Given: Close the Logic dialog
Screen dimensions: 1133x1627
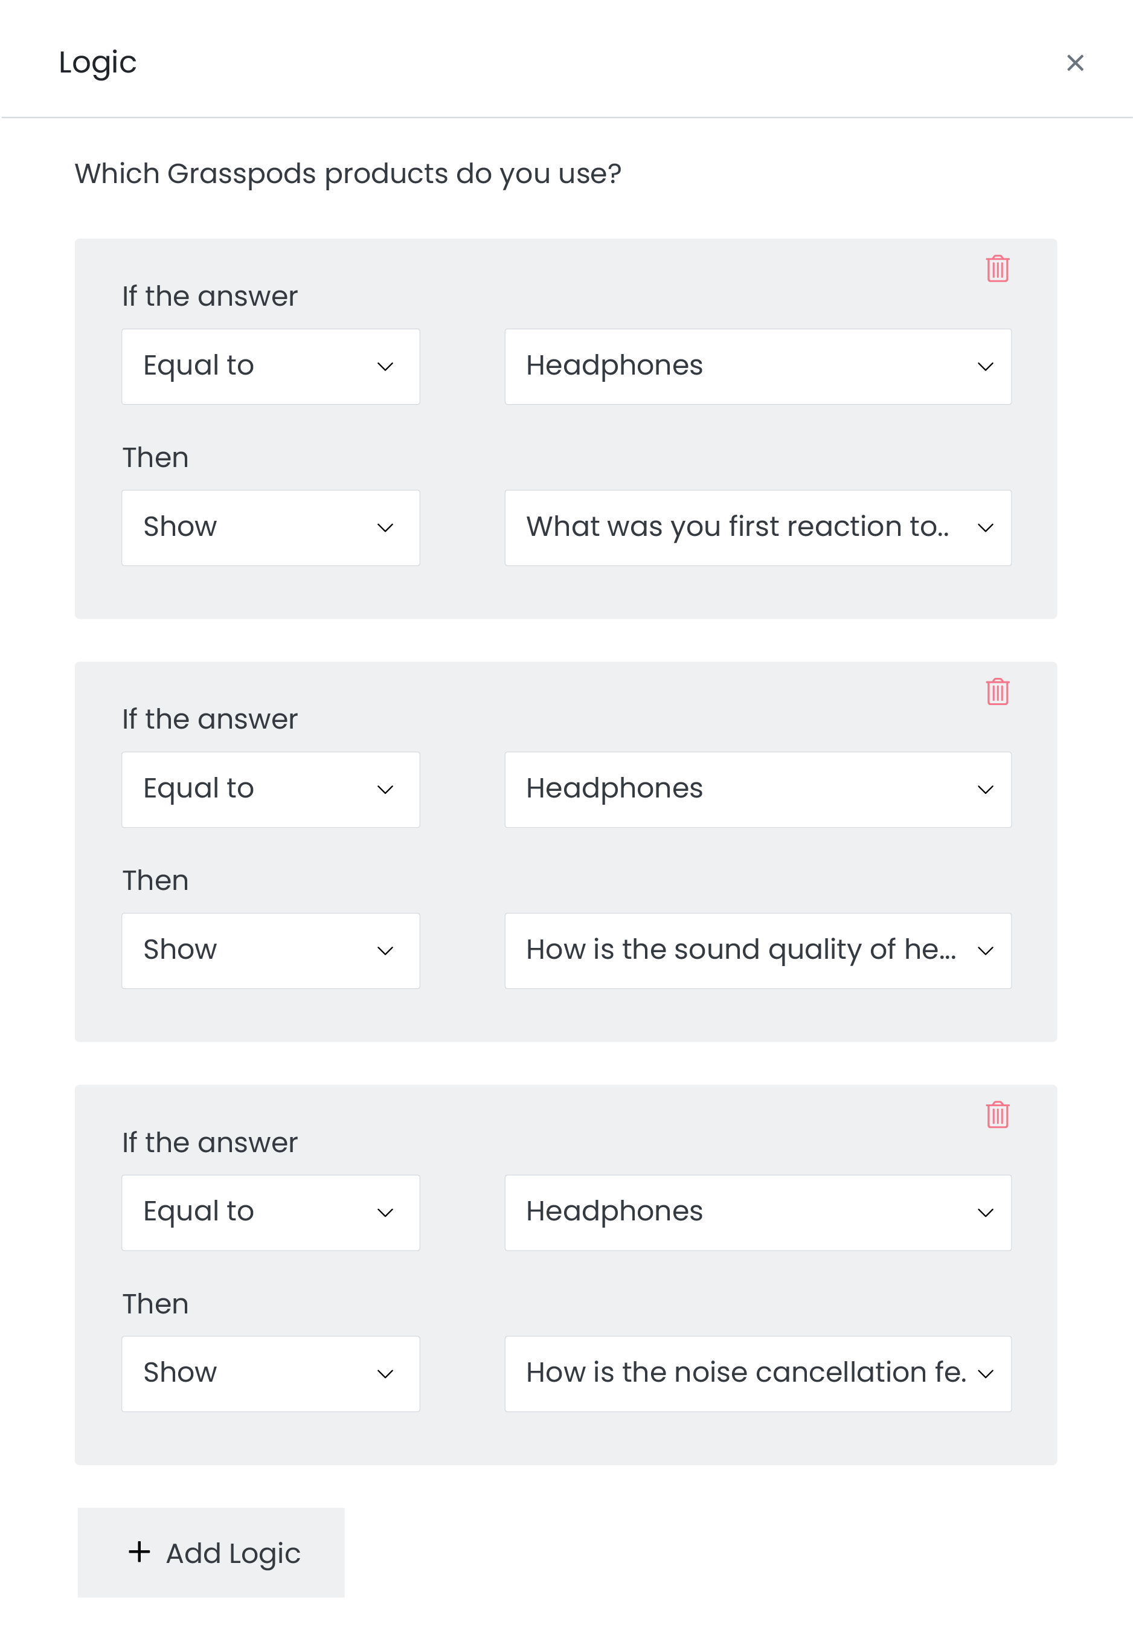Looking at the screenshot, I should (1074, 63).
